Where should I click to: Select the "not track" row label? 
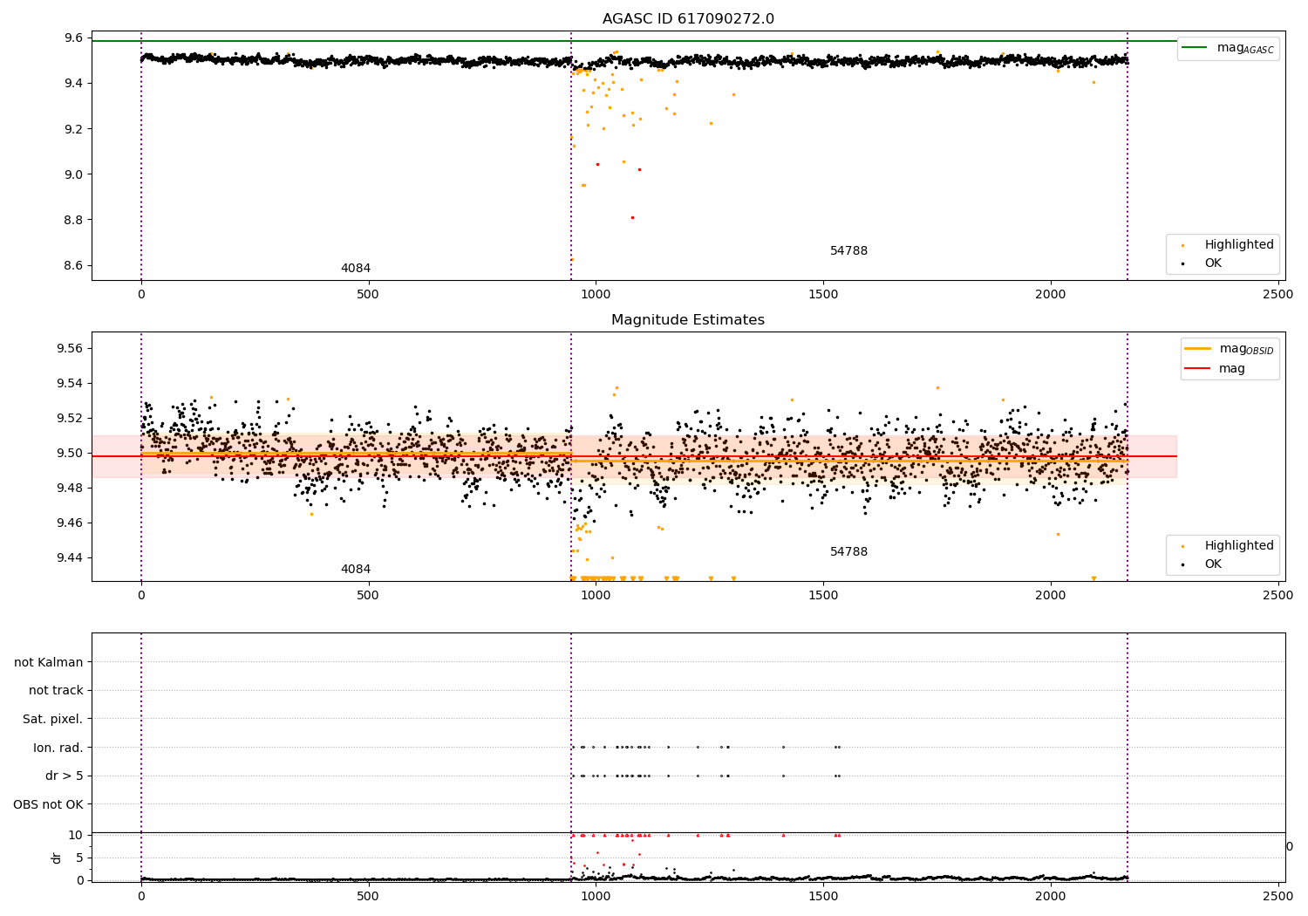(x=56, y=690)
